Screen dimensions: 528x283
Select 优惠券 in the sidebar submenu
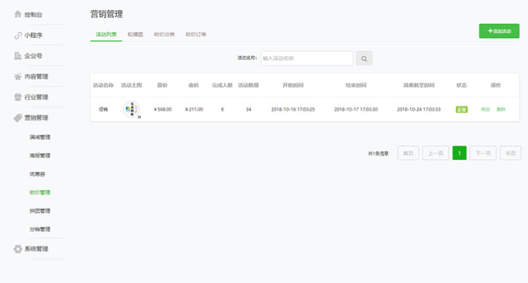tap(37, 174)
